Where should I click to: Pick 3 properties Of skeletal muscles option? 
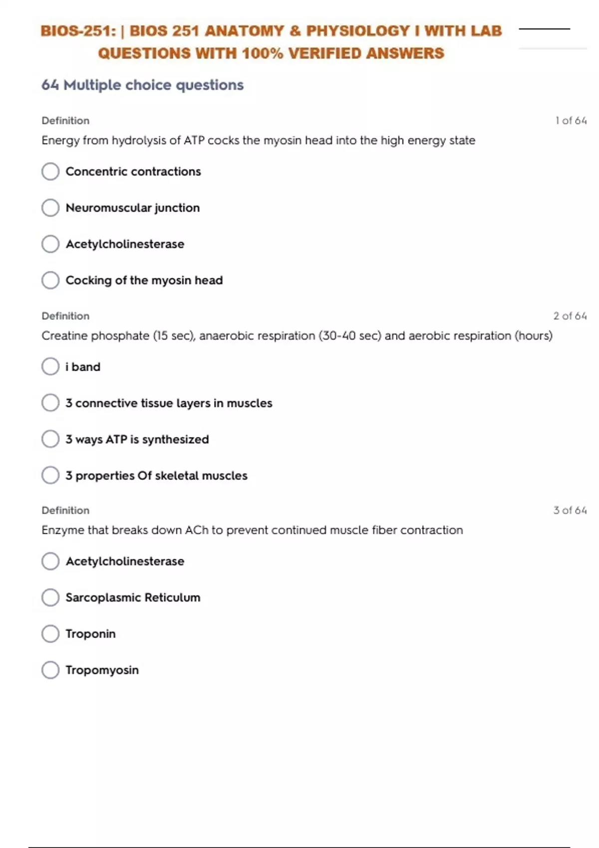pyautogui.click(x=50, y=475)
